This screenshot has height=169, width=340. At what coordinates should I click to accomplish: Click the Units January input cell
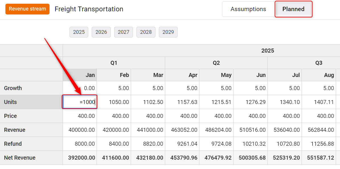coord(80,102)
